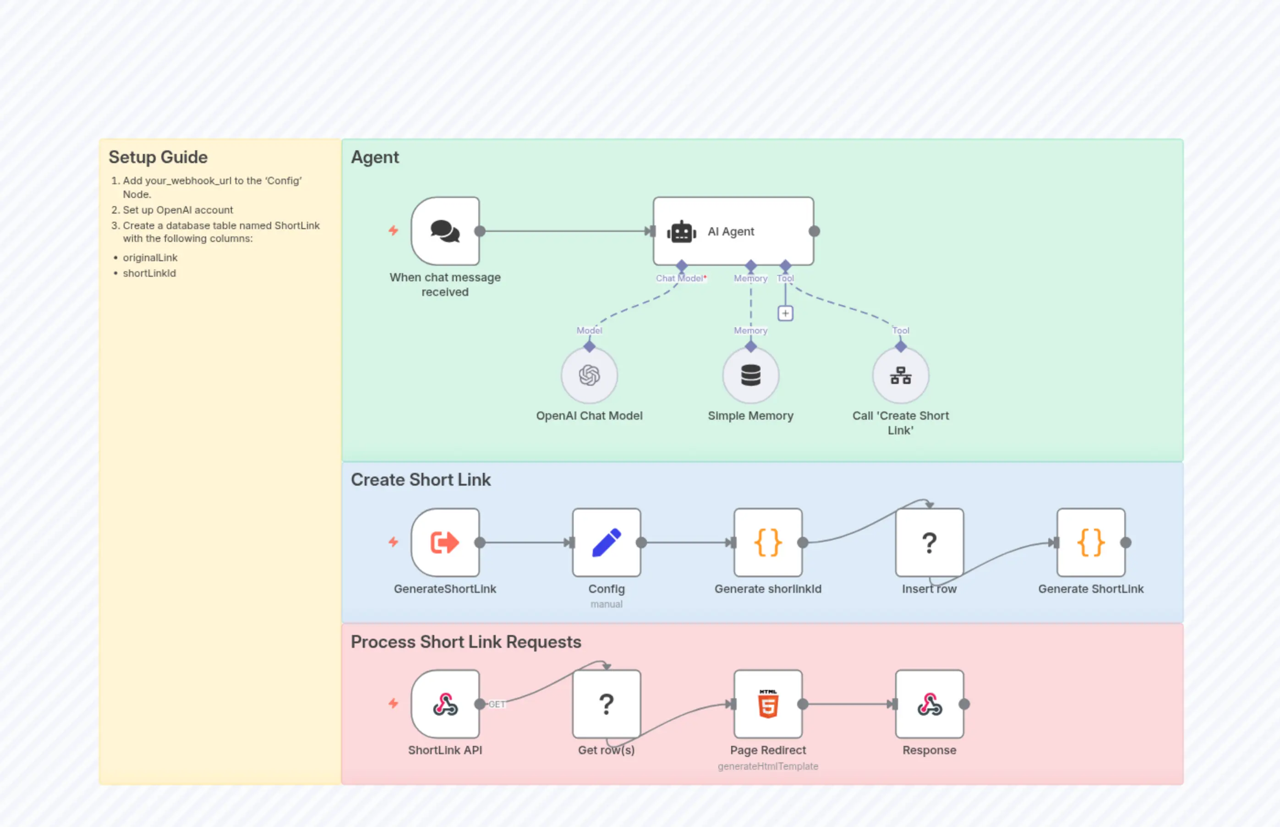This screenshot has width=1280, height=827.
Task: Select the Tool connector diamond under AI Agent
Action: point(786,265)
